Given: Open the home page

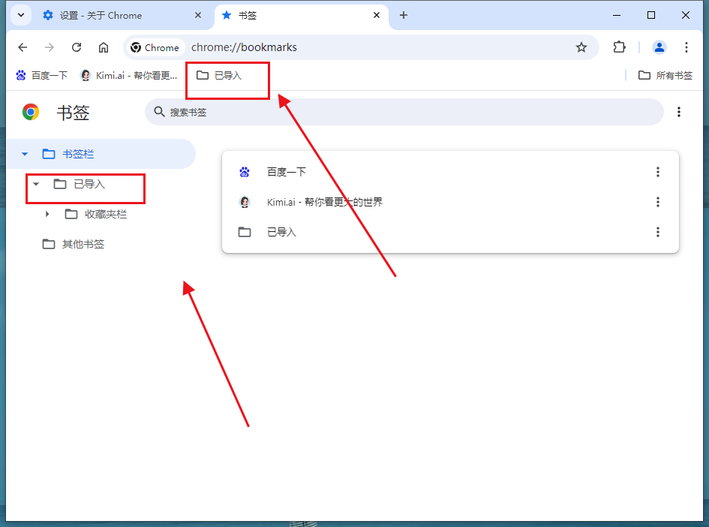Looking at the screenshot, I should pos(104,47).
